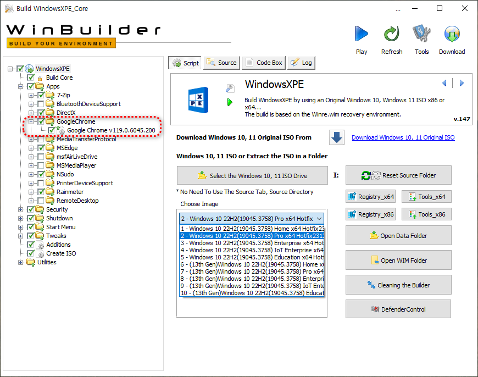Go to previous script with left arrow
Viewport: 478px width, 377px height.
[444, 83]
